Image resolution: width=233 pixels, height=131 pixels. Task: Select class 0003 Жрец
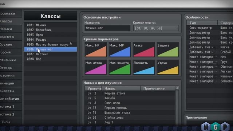[x=50, y=35]
